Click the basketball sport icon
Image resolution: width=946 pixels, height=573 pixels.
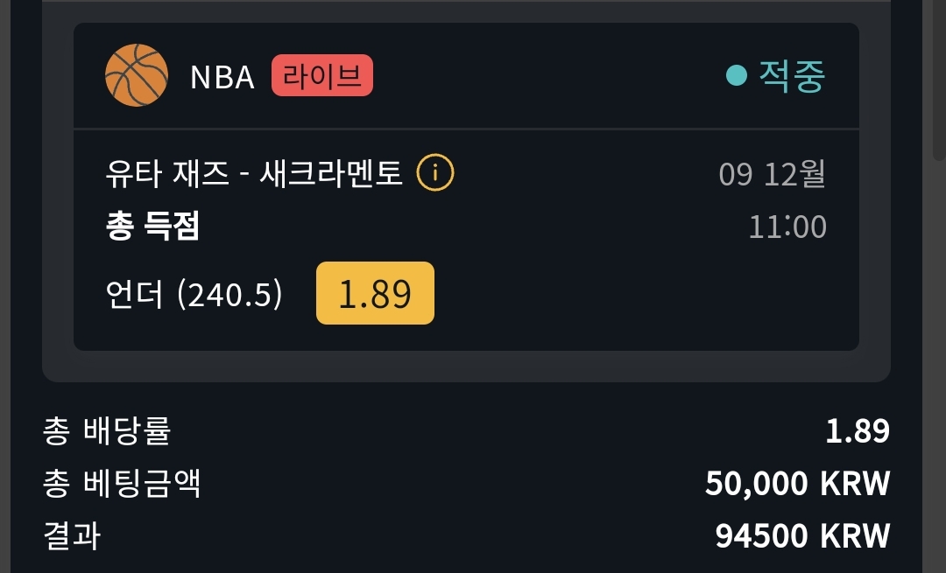coord(137,75)
